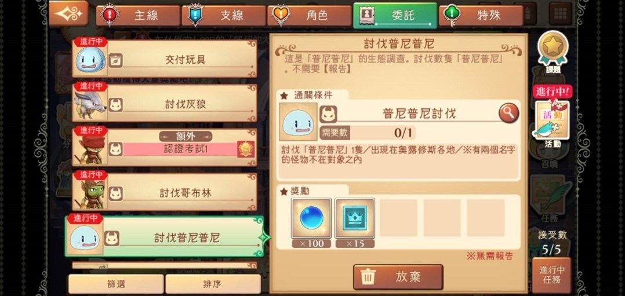Open the 活動 event notice icon
The height and width of the screenshot is (296, 625).
click(552, 119)
